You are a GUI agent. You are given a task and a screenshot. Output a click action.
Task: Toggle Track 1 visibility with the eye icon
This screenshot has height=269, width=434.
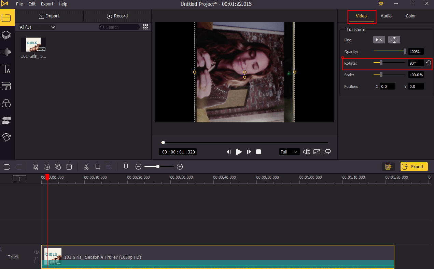(x=36, y=252)
